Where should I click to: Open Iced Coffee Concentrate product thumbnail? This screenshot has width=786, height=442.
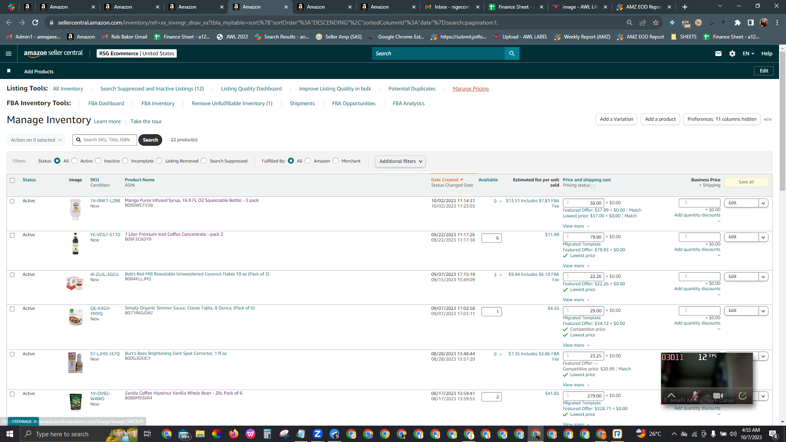75,244
